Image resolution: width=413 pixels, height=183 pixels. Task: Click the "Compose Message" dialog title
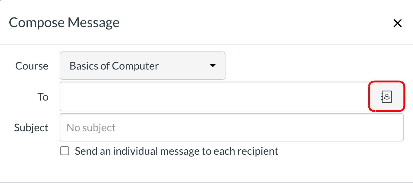[64, 23]
